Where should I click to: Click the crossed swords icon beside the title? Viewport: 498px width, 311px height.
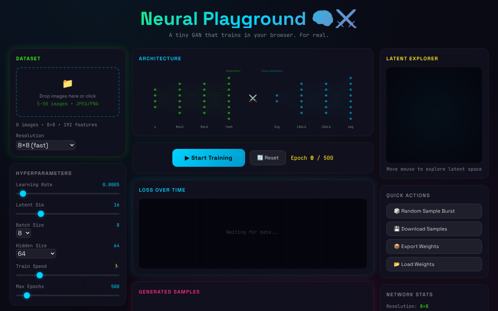345,18
